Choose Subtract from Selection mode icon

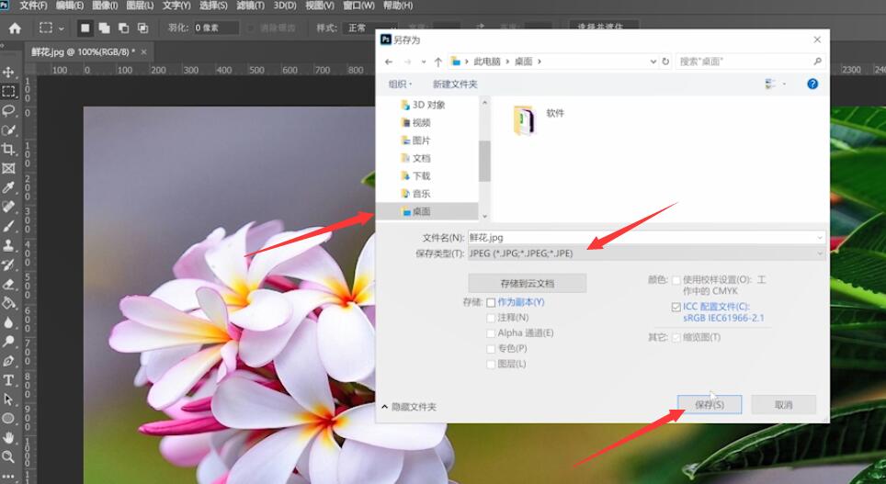(x=124, y=28)
